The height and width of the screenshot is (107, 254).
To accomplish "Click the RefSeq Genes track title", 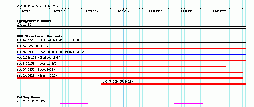I will tap(29, 98).
